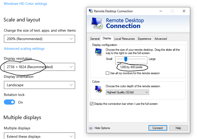Viewport: 197px width, 139px height.
Task: Collapse options with the Hide Options arrow
Action: [x=91, y=128]
